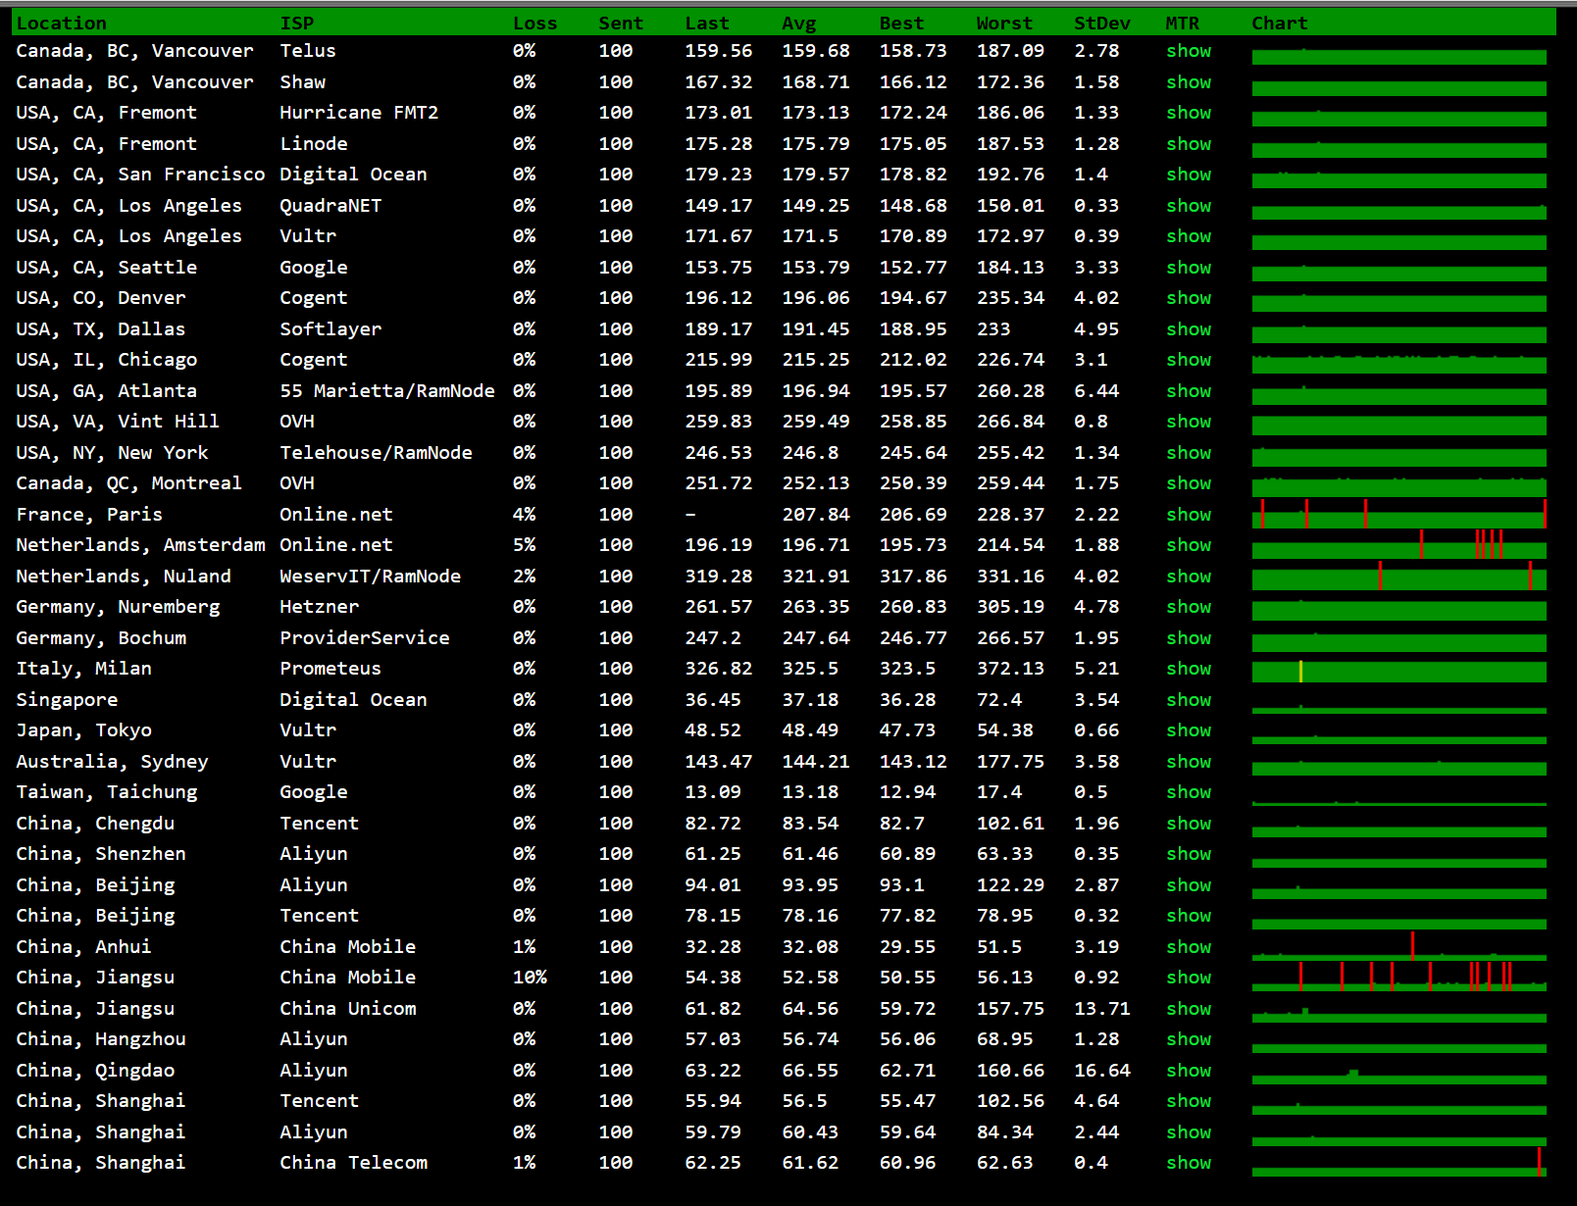Open 'show' for Australia, Sydney Vultr
1577x1206 pixels.
[1189, 762]
